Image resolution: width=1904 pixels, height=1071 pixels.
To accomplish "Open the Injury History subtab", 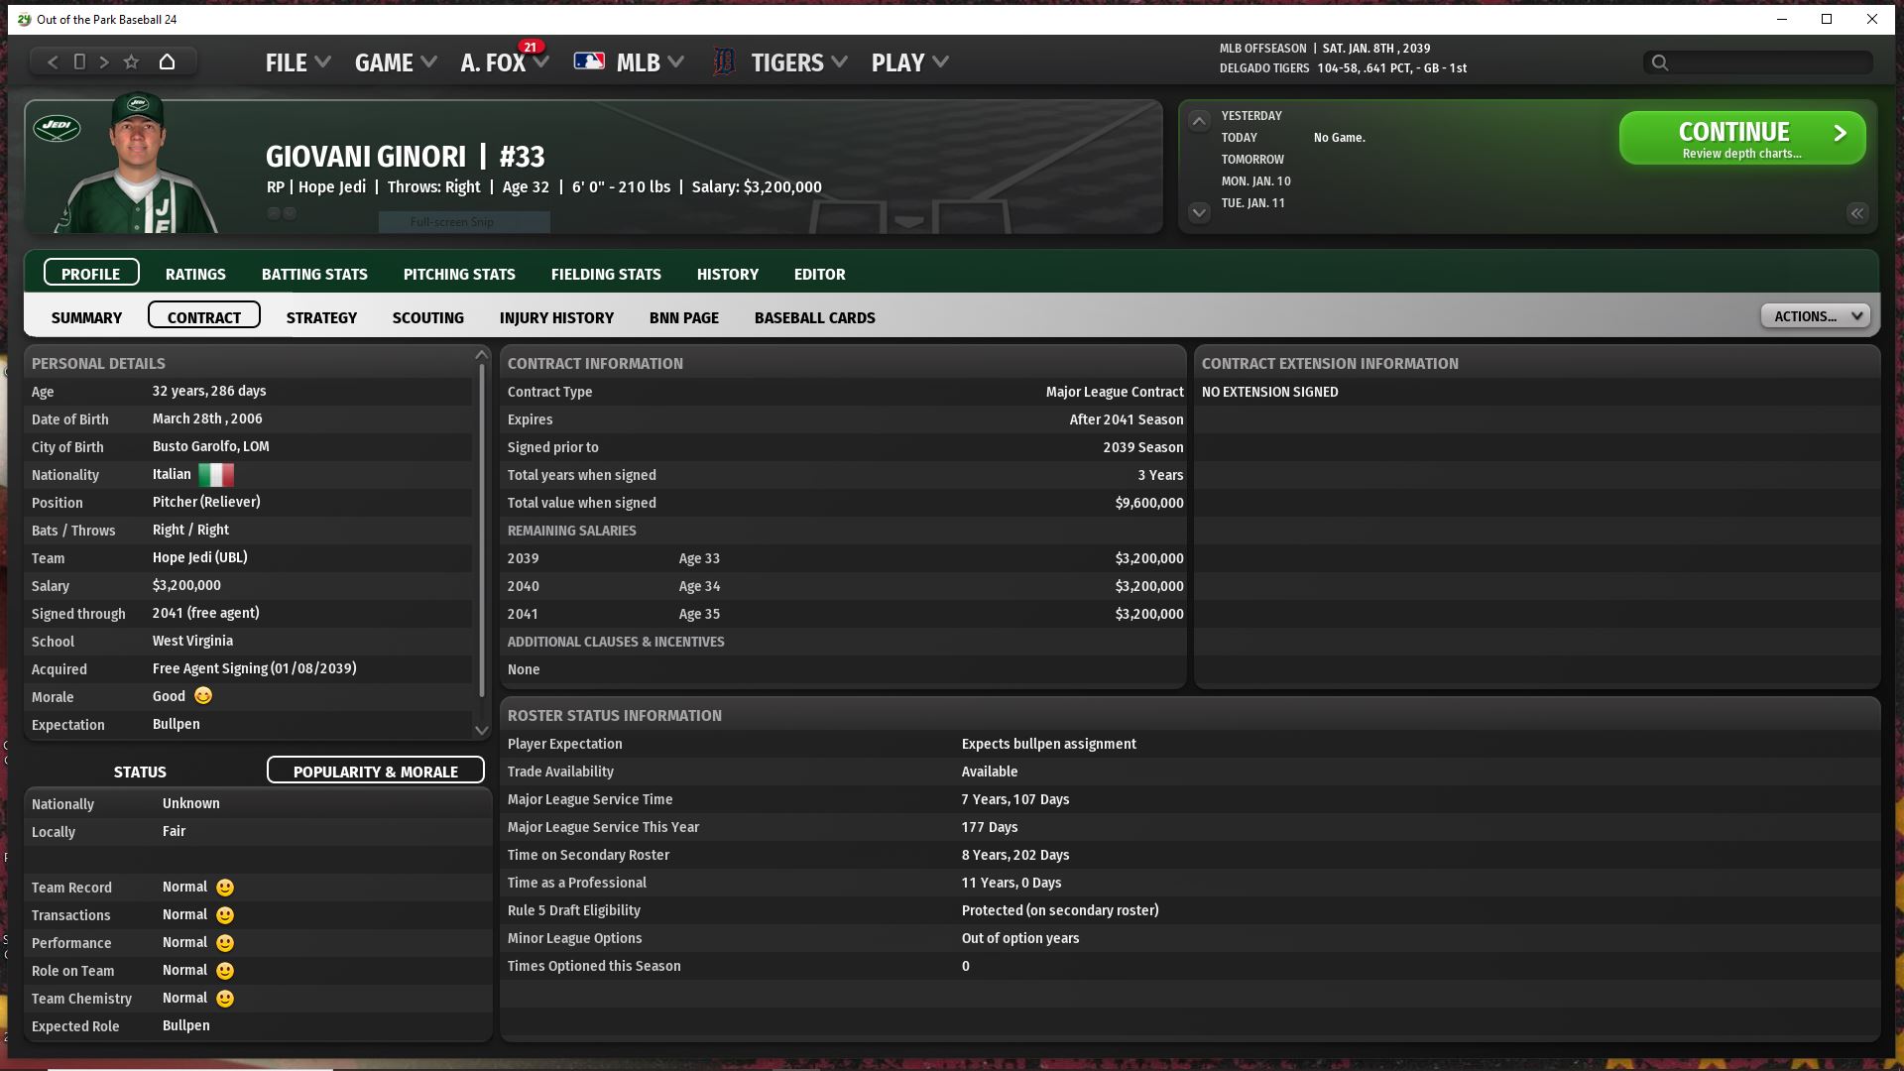I will click(x=556, y=317).
